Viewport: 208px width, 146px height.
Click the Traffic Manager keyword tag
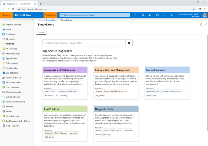[x=61, y=133]
